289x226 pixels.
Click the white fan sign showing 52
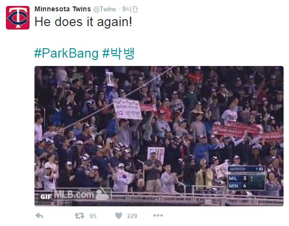tap(128, 109)
